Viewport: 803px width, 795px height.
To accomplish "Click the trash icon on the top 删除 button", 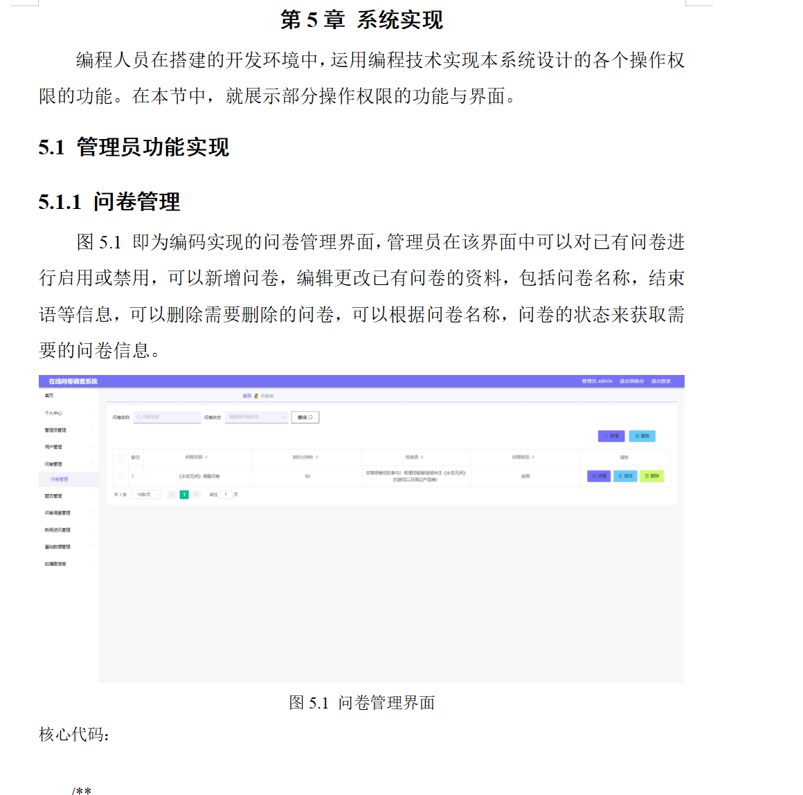I will pos(636,436).
